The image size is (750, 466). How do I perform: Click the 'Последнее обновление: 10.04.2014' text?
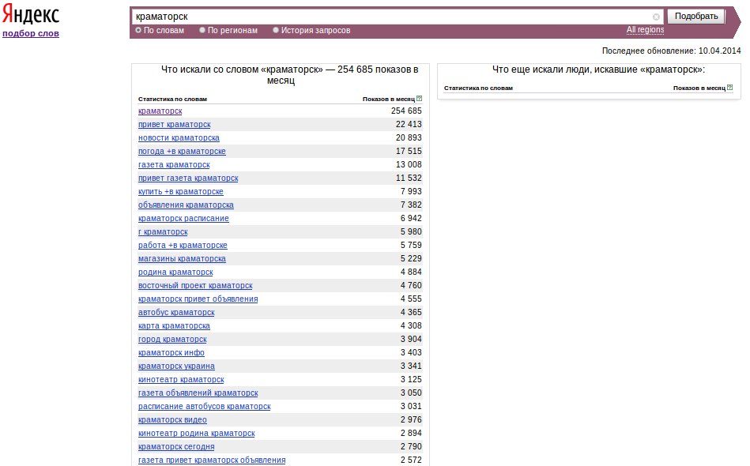(x=671, y=51)
